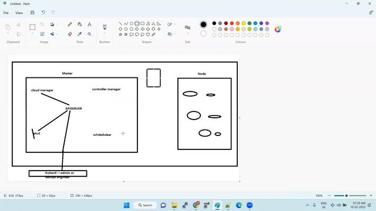Open the Windows Start button
Viewport: 376px width, 211px height.
point(126,205)
